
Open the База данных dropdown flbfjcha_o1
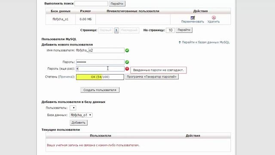[x=81, y=115]
